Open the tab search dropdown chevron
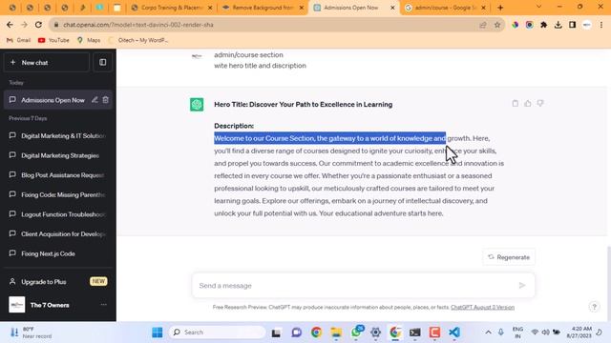Screen dimensions: 611x343 tap(538, 7)
